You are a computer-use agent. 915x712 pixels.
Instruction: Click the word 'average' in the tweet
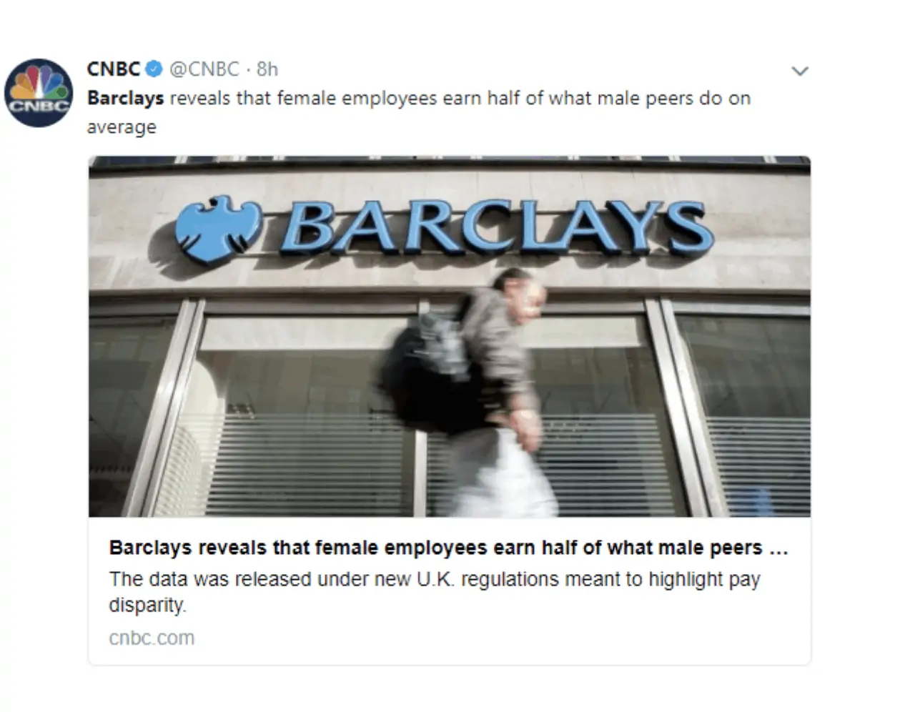pyautogui.click(x=122, y=127)
